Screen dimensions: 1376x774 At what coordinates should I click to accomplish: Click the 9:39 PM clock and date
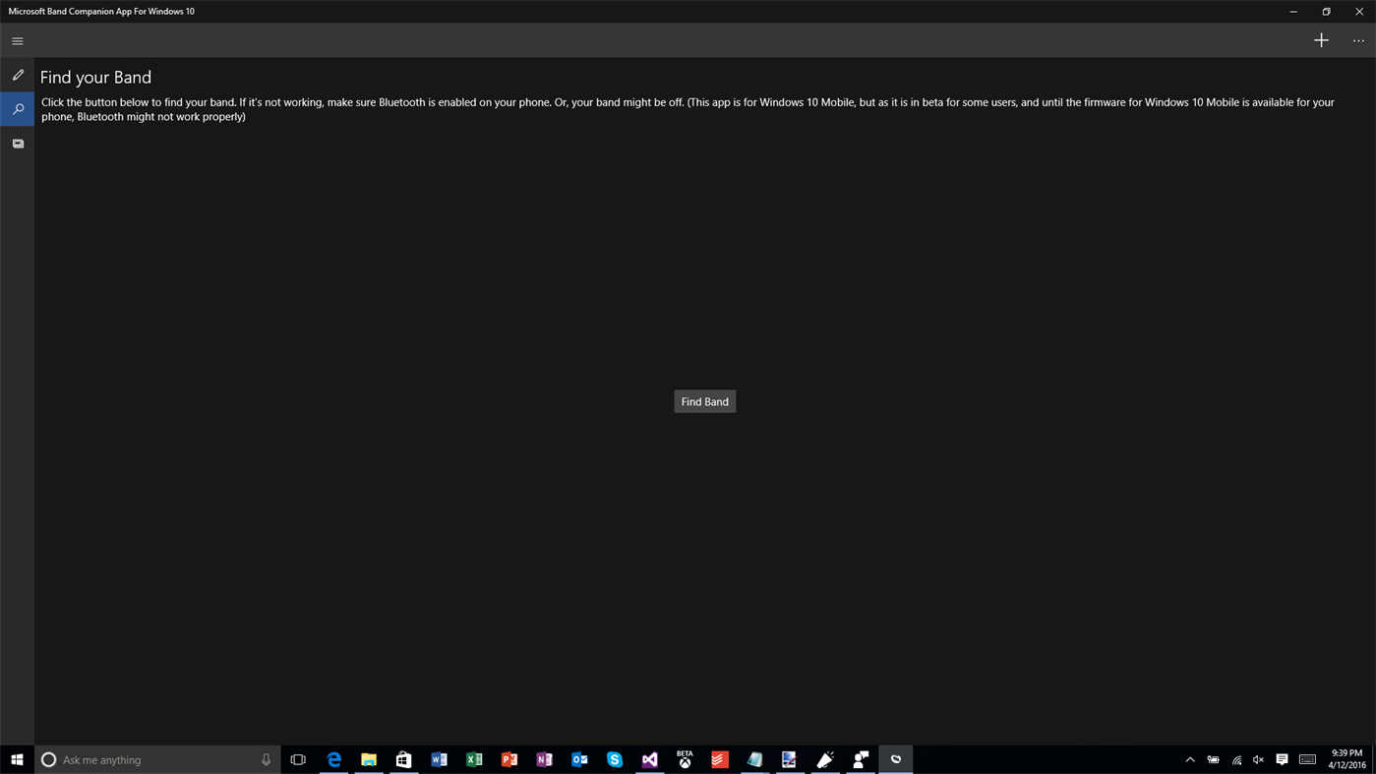pos(1346,759)
